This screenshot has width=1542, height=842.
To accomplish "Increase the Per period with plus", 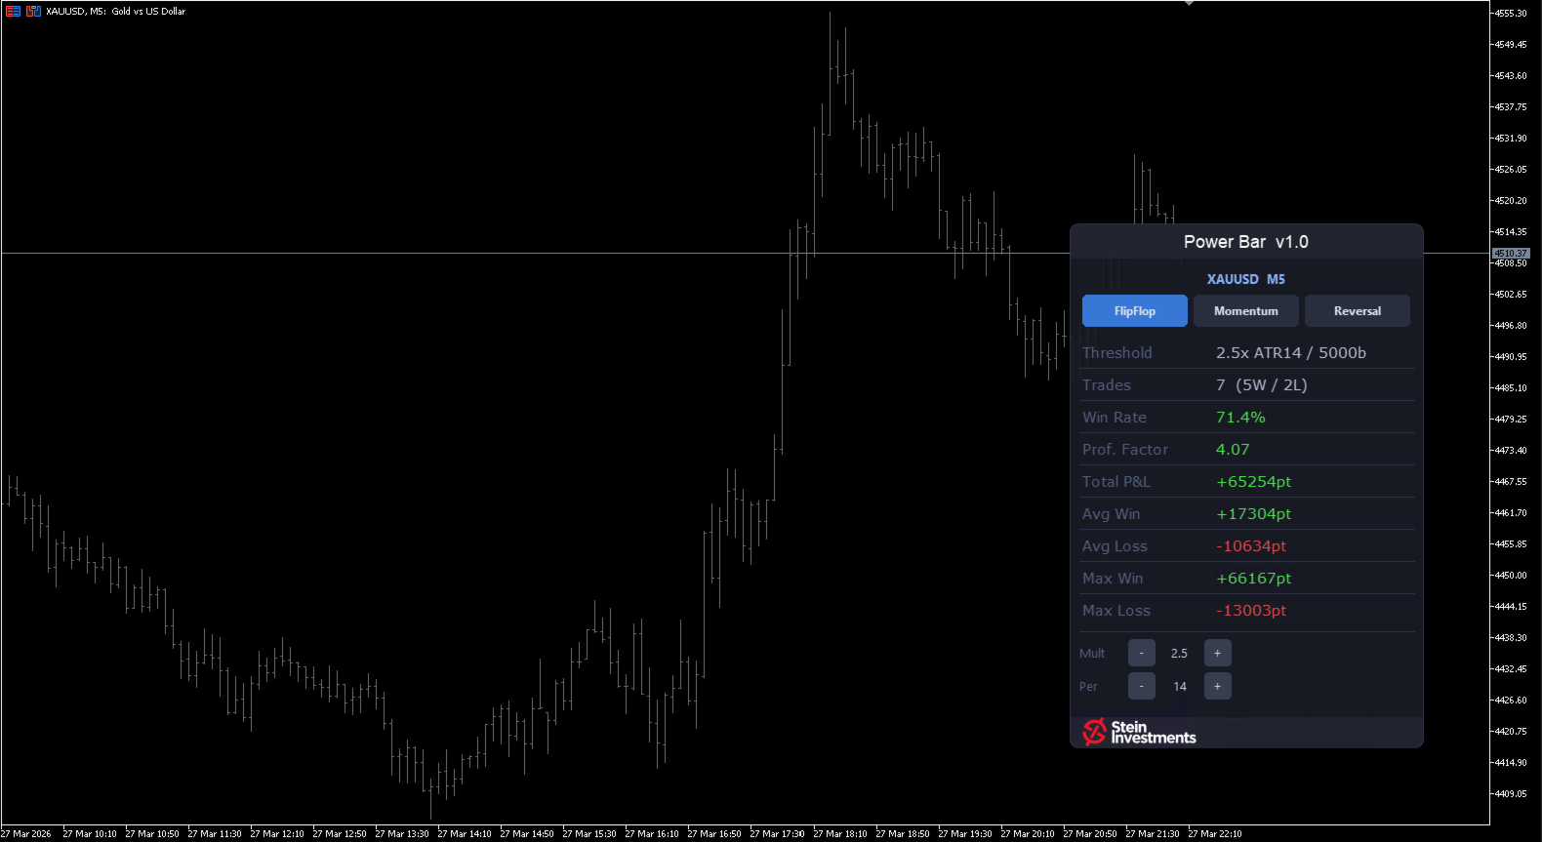I will tap(1217, 686).
